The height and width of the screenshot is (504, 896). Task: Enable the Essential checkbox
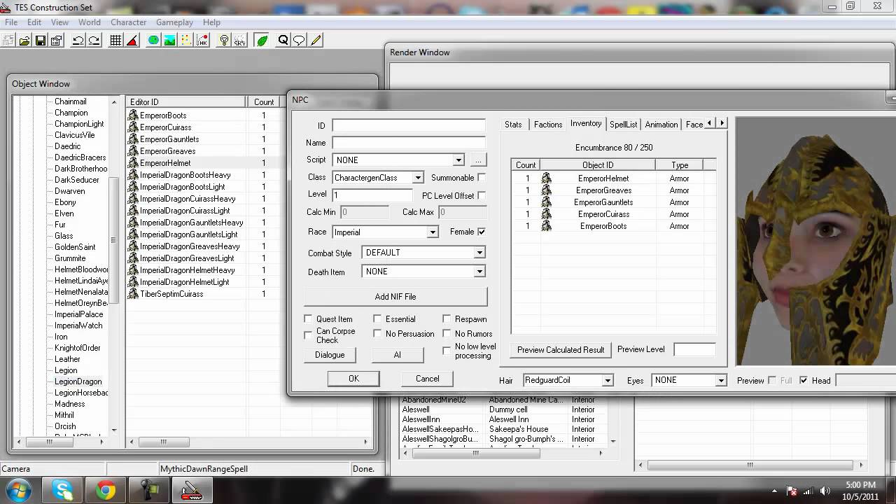(x=377, y=319)
